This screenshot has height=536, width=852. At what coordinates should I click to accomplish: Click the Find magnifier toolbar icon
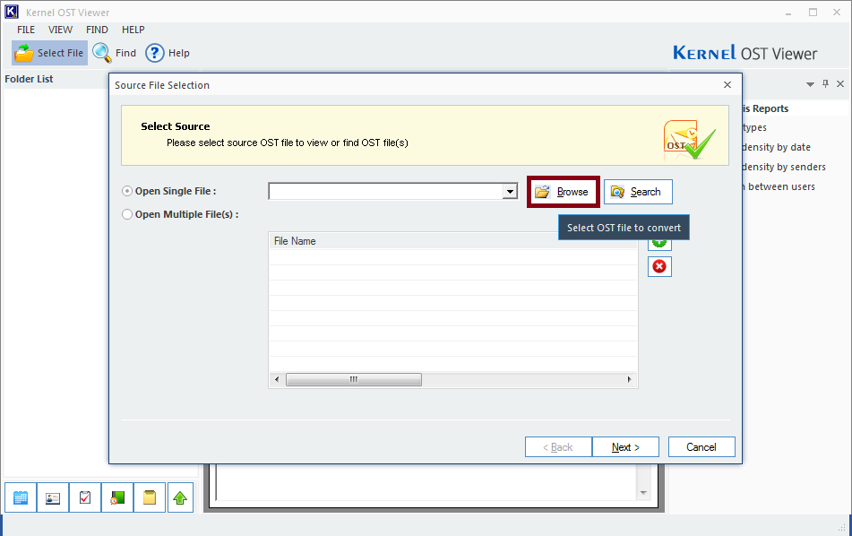(x=101, y=53)
